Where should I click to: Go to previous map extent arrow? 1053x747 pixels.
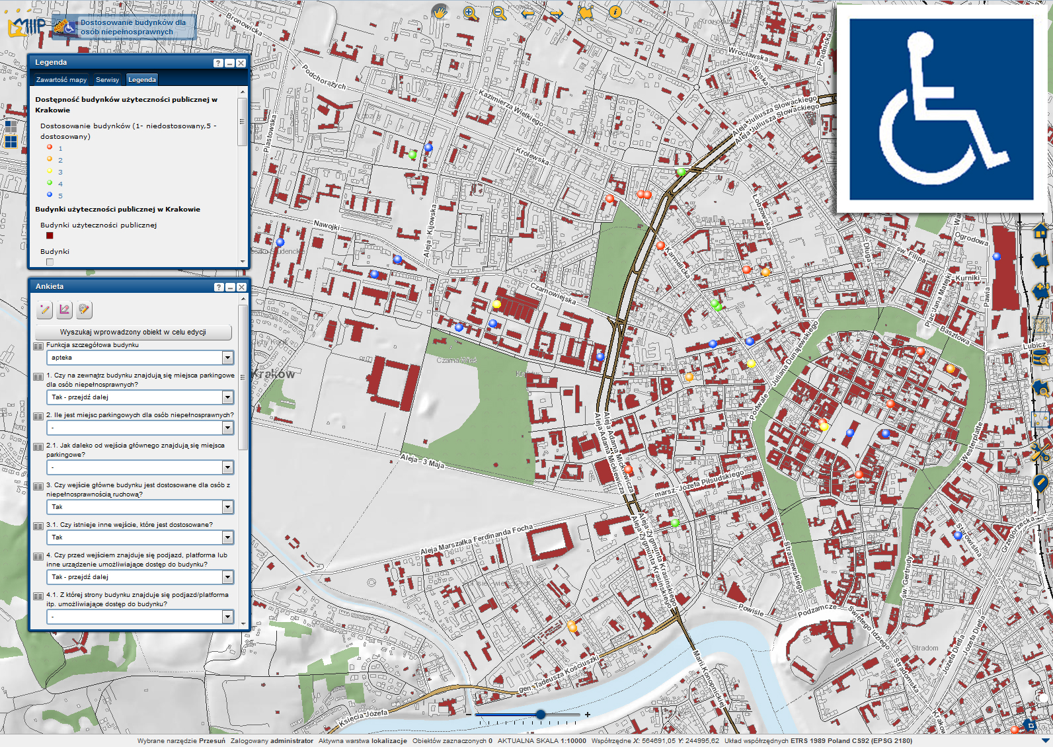527,13
